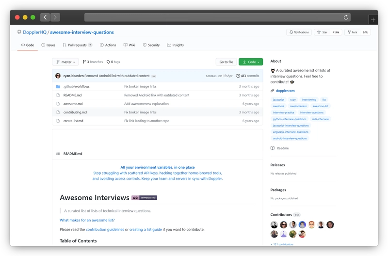Select the interviewing topic tag
Screen dimensions: 388x256
click(309, 100)
